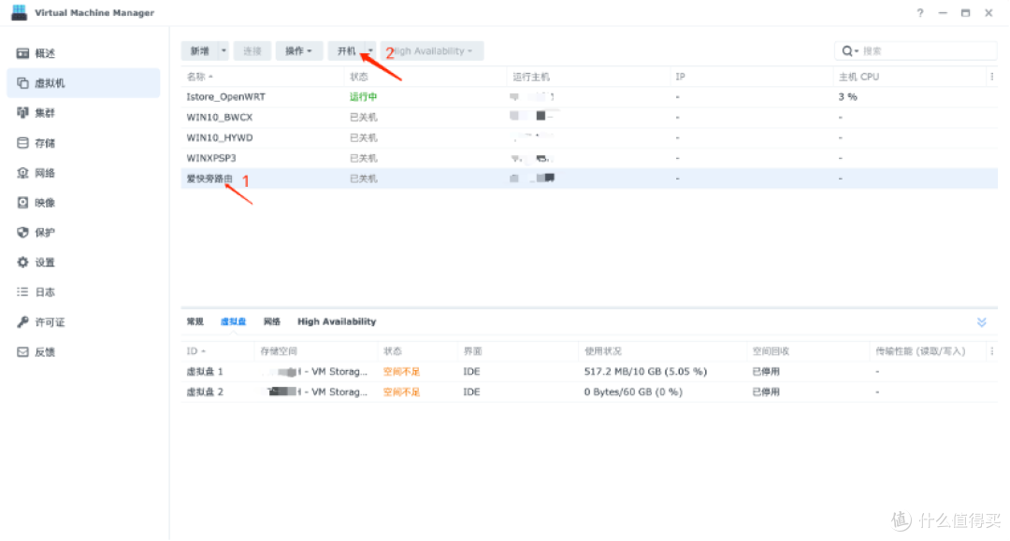Open 设置 settings gear in sidebar
Screen dimensions: 1010x541
coord(22,262)
